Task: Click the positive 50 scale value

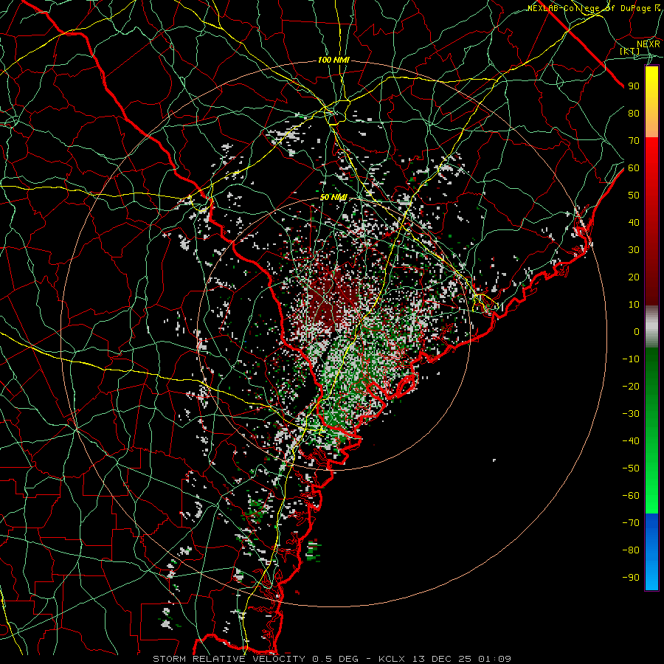Action: (634, 196)
